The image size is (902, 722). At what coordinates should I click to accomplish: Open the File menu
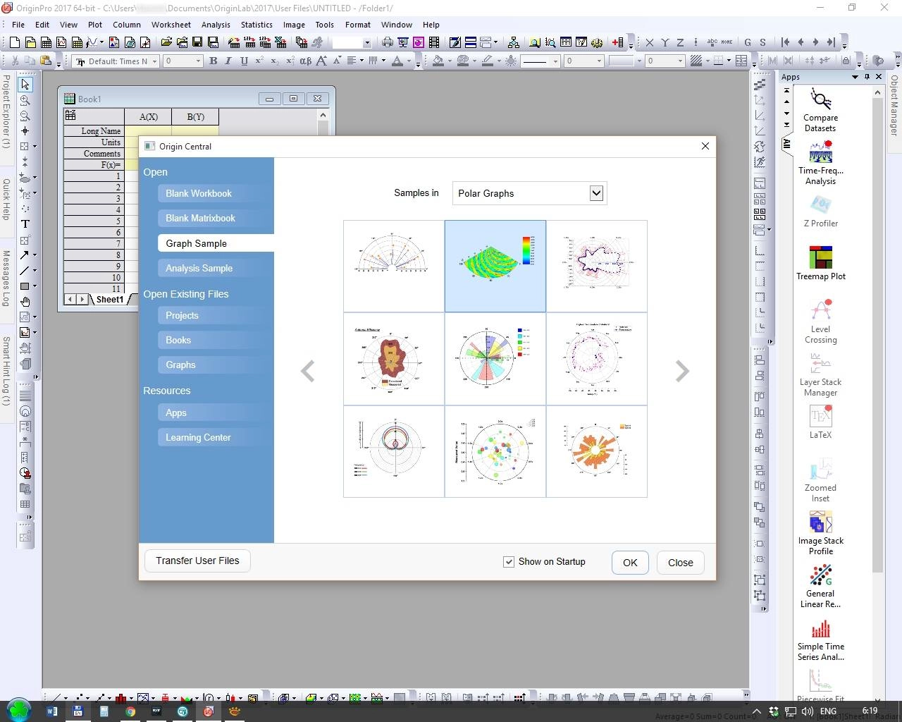click(x=18, y=25)
